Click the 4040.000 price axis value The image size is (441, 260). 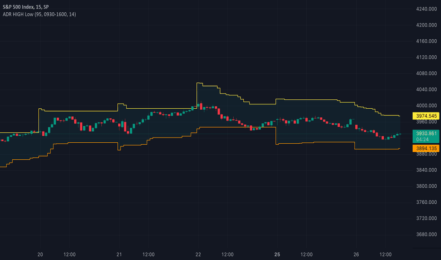[x=426, y=89]
